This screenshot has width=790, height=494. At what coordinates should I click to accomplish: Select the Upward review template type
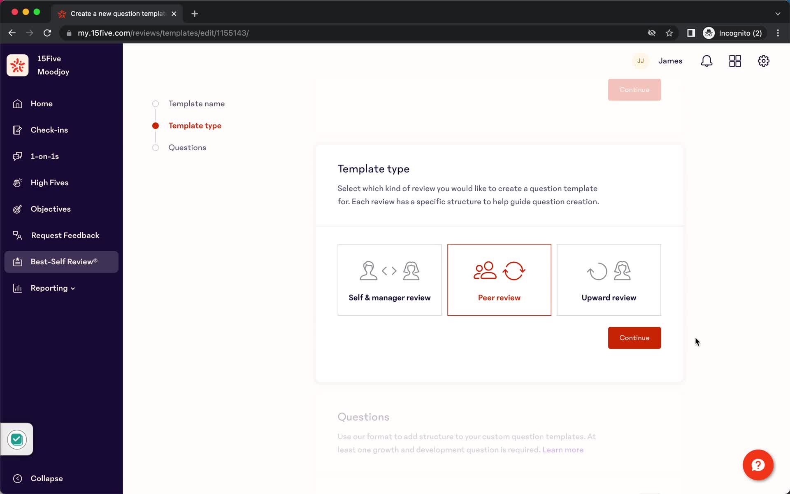[609, 280]
